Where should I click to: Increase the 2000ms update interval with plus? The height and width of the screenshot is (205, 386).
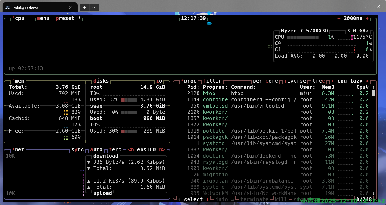[x=367, y=18]
